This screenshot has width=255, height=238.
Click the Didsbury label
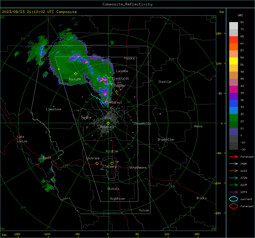coord(107,127)
